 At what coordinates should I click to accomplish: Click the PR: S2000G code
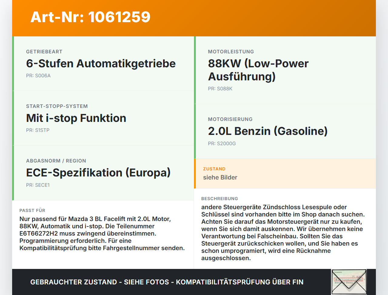[x=222, y=143]
